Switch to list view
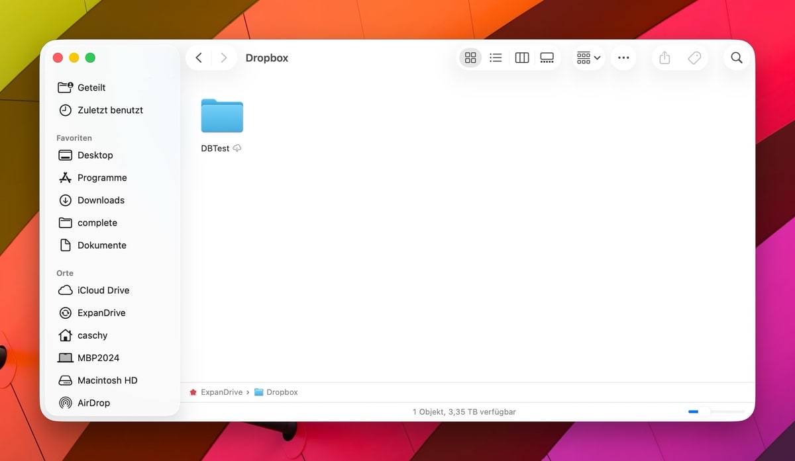795x461 pixels. tap(496, 58)
